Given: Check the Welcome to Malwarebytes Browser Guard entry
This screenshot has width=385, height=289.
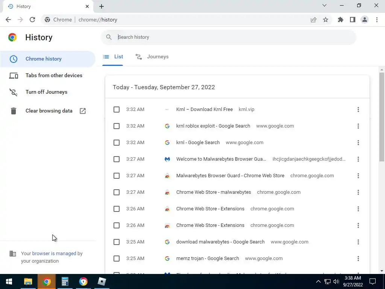Looking at the screenshot, I should (117, 159).
